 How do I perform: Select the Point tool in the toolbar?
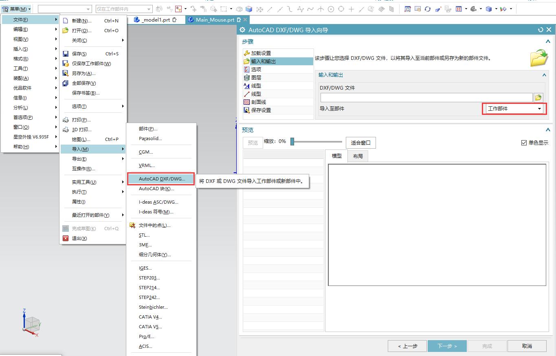point(351,9)
